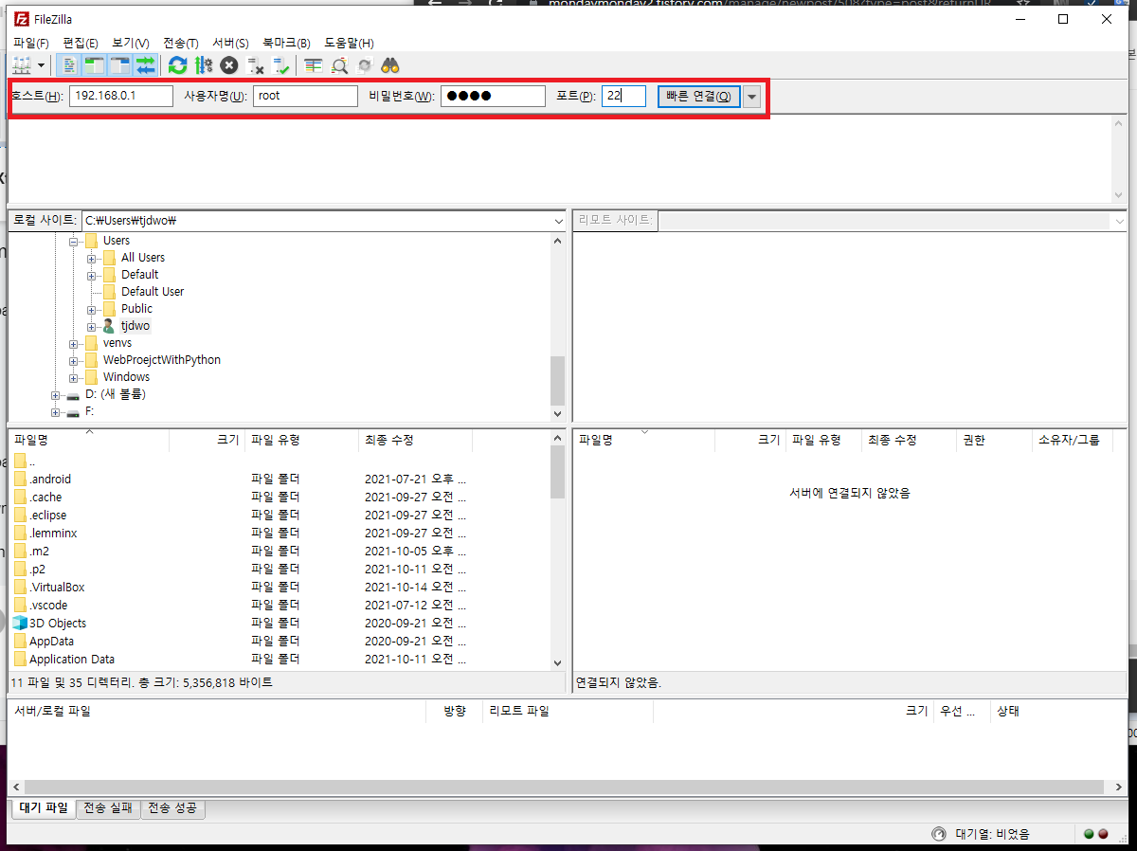This screenshot has height=851, width=1137.
Task: Open the 서버(S) menu
Action: click(230, 43)
